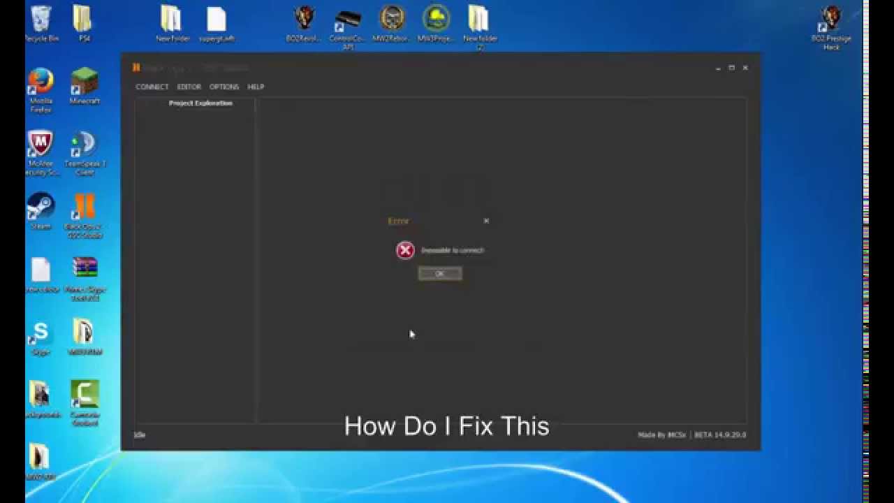This screenshot has height=503, width=894.
Task: Open the CONNECT menu
Action: (152, 87)
